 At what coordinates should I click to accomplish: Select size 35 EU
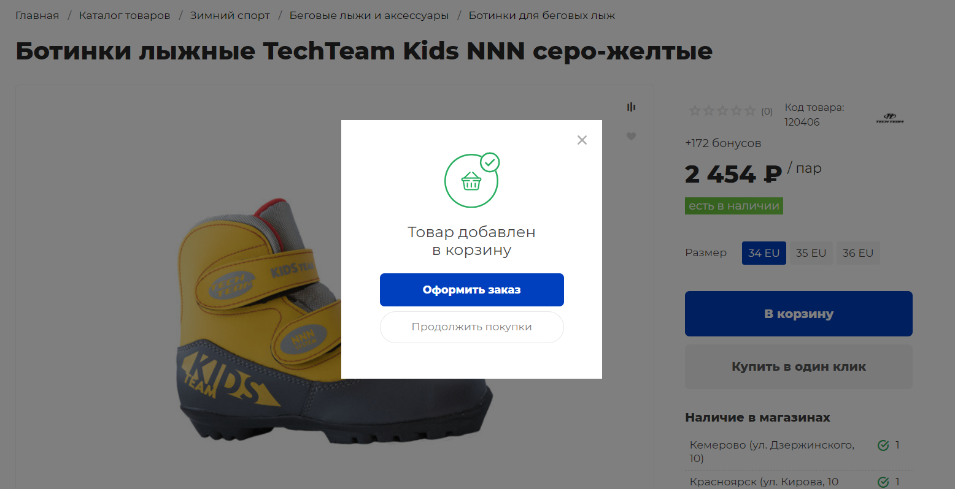click(811, 253)
